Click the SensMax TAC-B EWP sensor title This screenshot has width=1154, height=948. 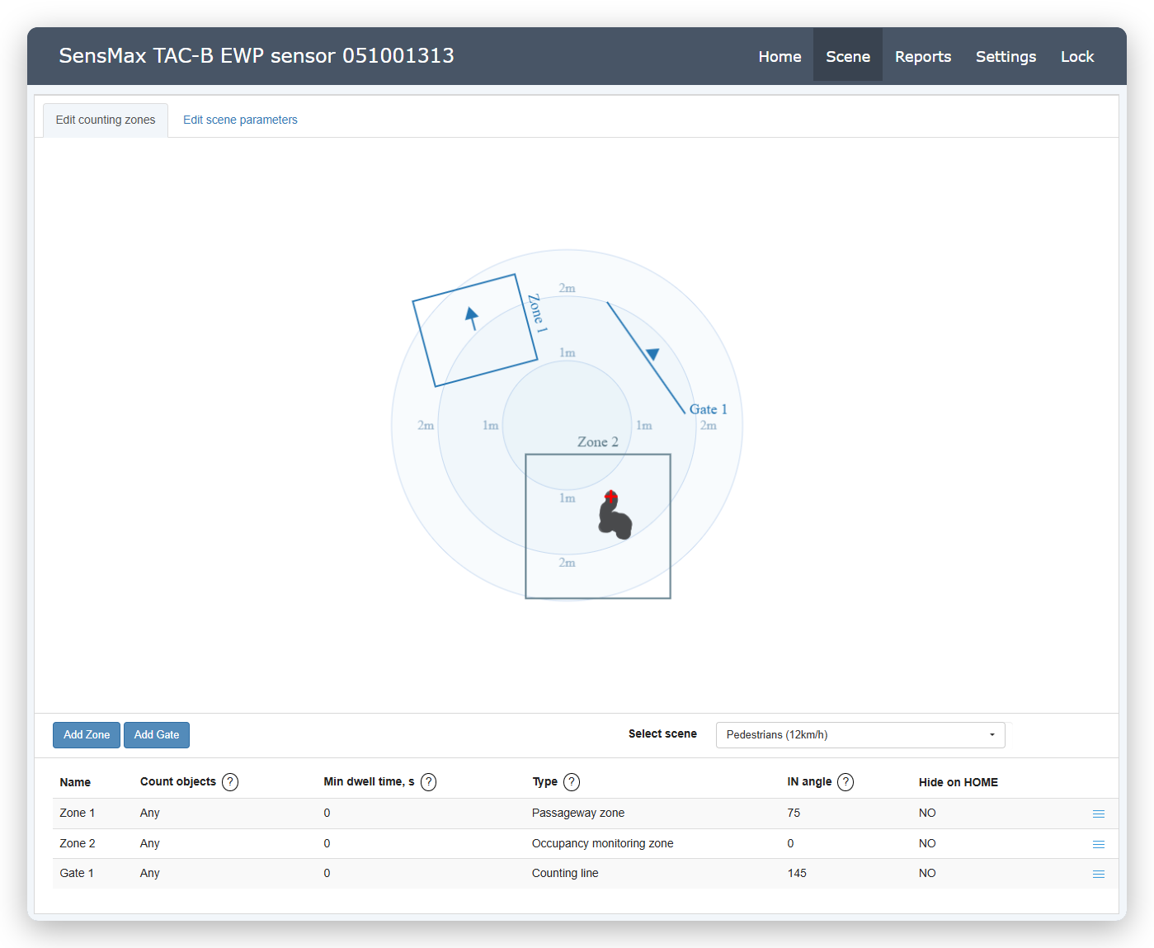coord(257,55)
